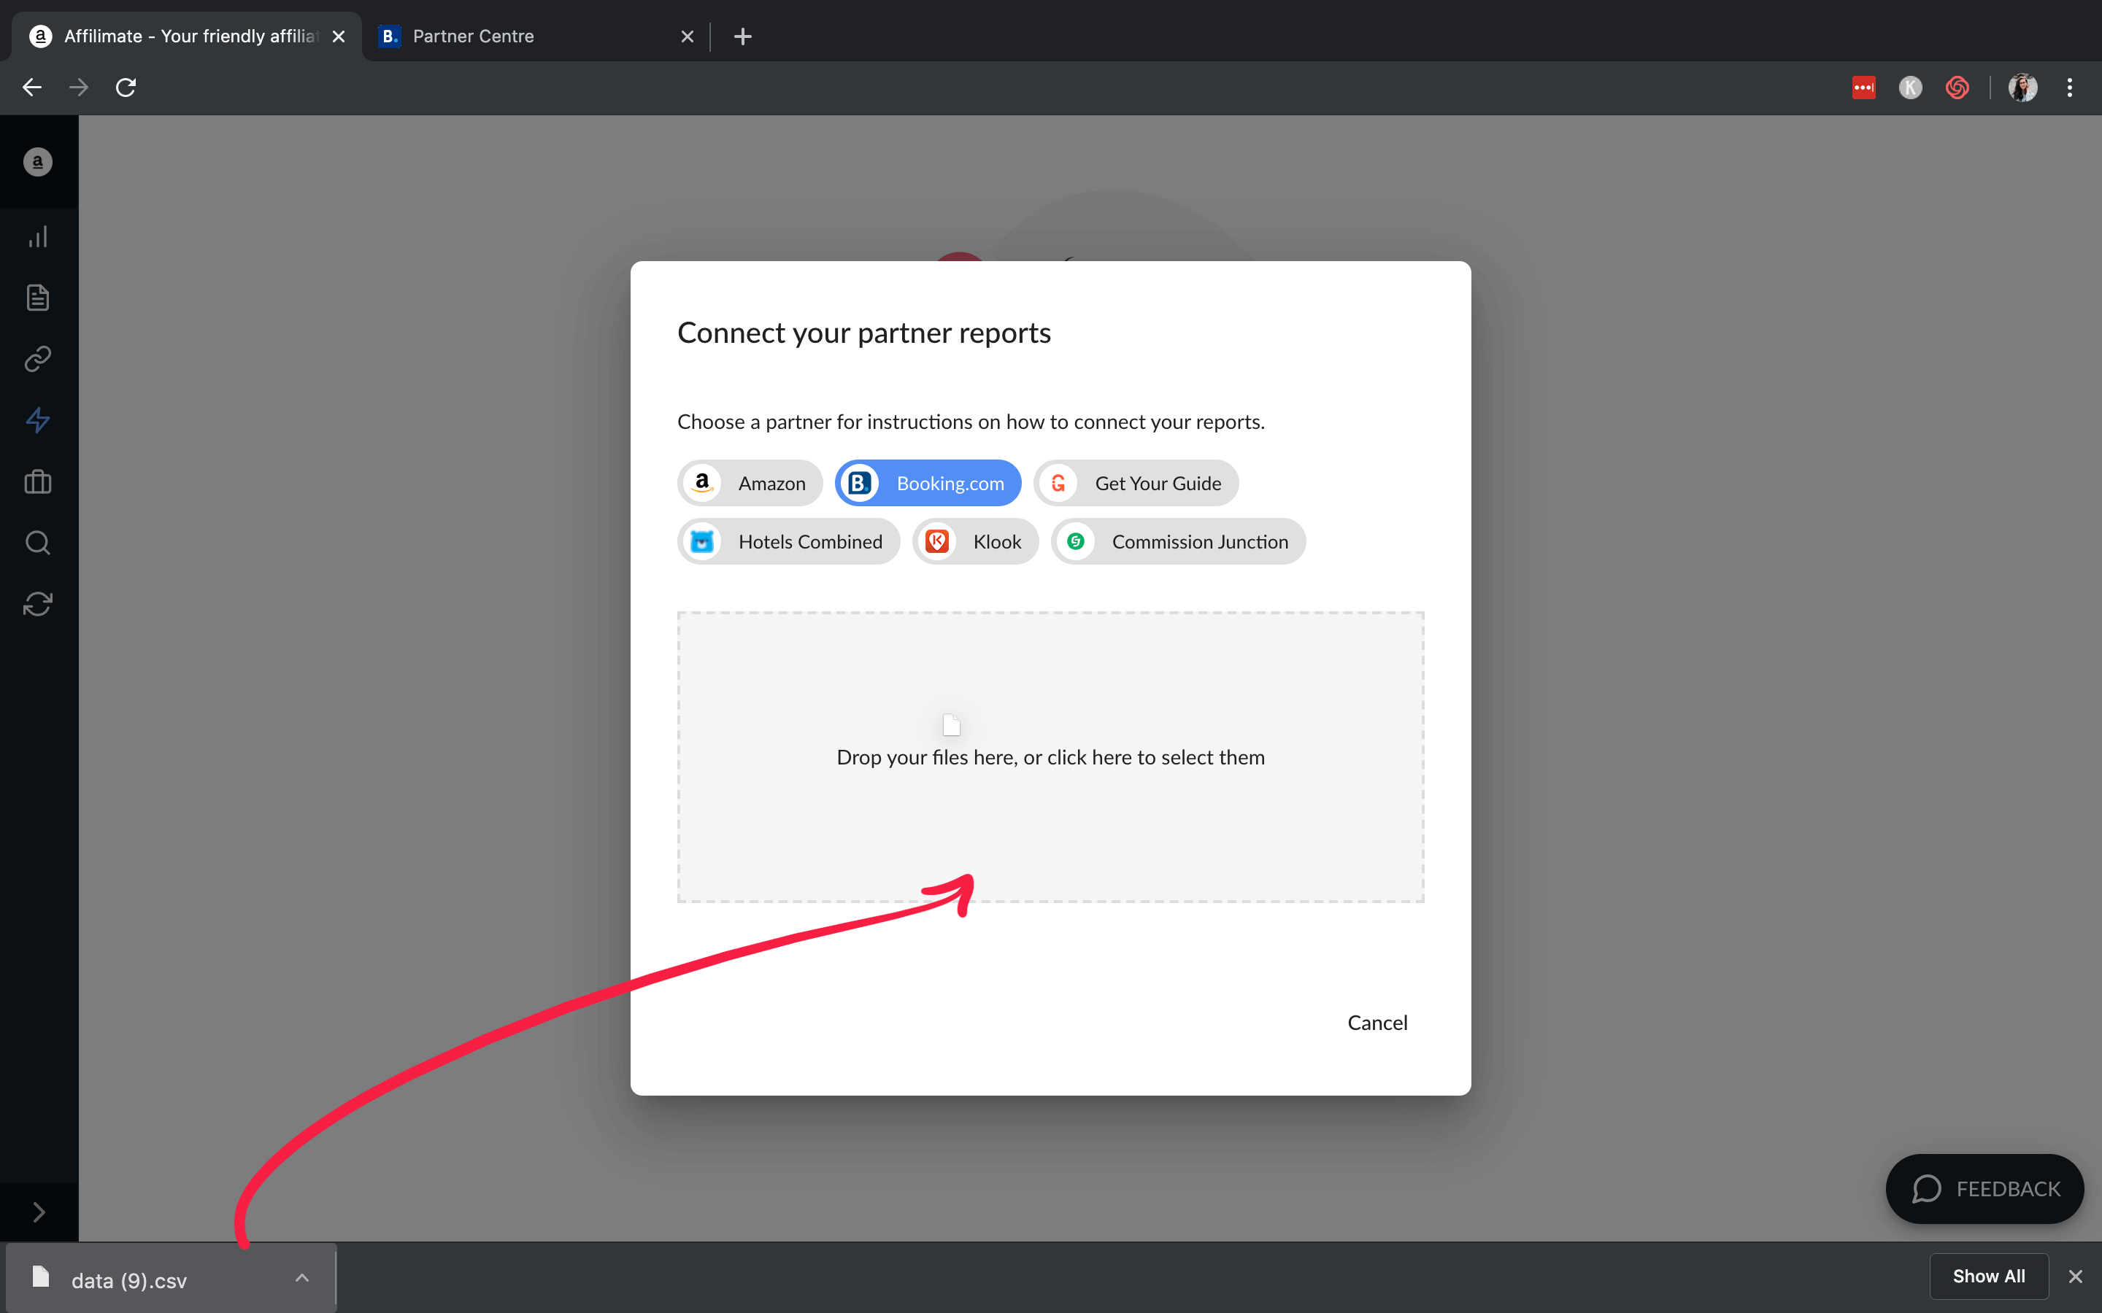Screen dimensions: 2102x1313
Task: Click the red LastPass extension icon
Action: [1863, 87]
